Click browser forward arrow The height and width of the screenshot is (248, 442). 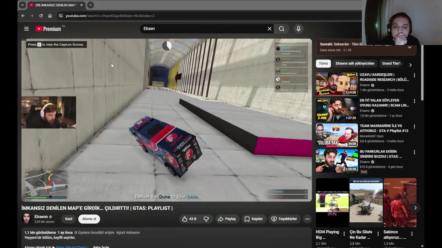(x=32, y=16)
